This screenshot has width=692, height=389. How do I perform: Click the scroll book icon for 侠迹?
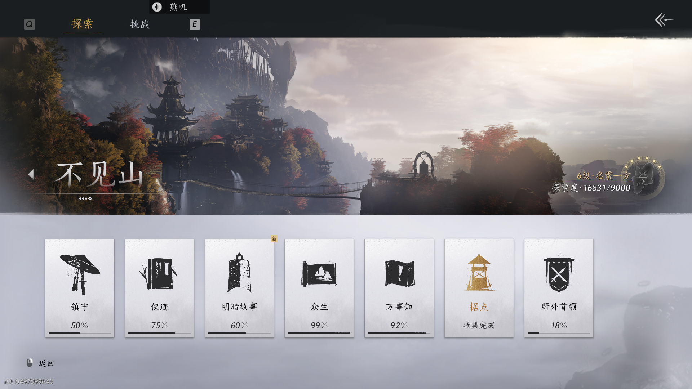(x=158, y=274)
